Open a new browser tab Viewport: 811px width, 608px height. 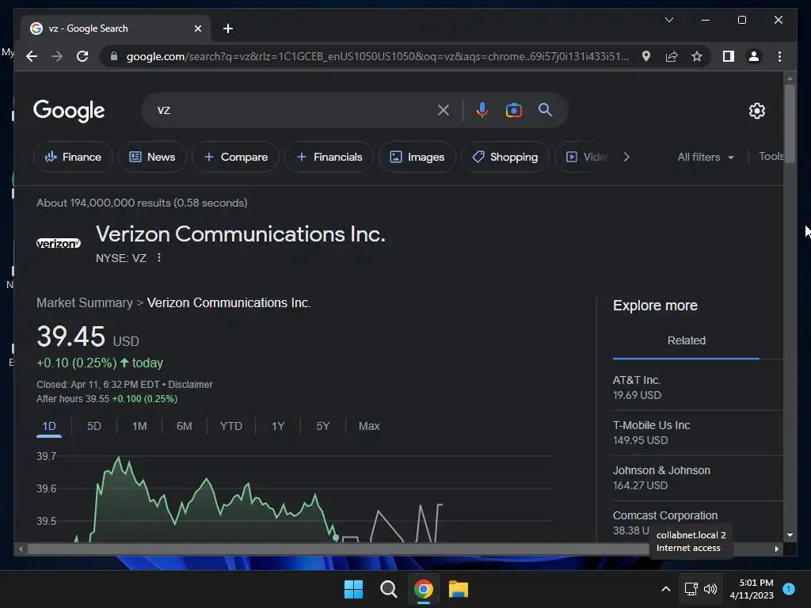tap(228, 28)
